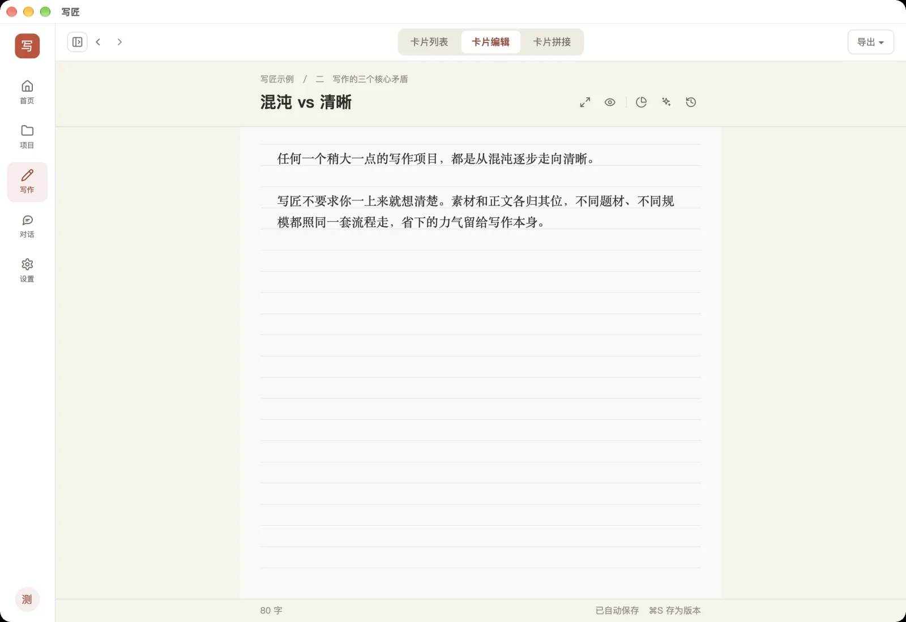
Task: Open 设置 settings in sidebar
Action: [27, 271]
